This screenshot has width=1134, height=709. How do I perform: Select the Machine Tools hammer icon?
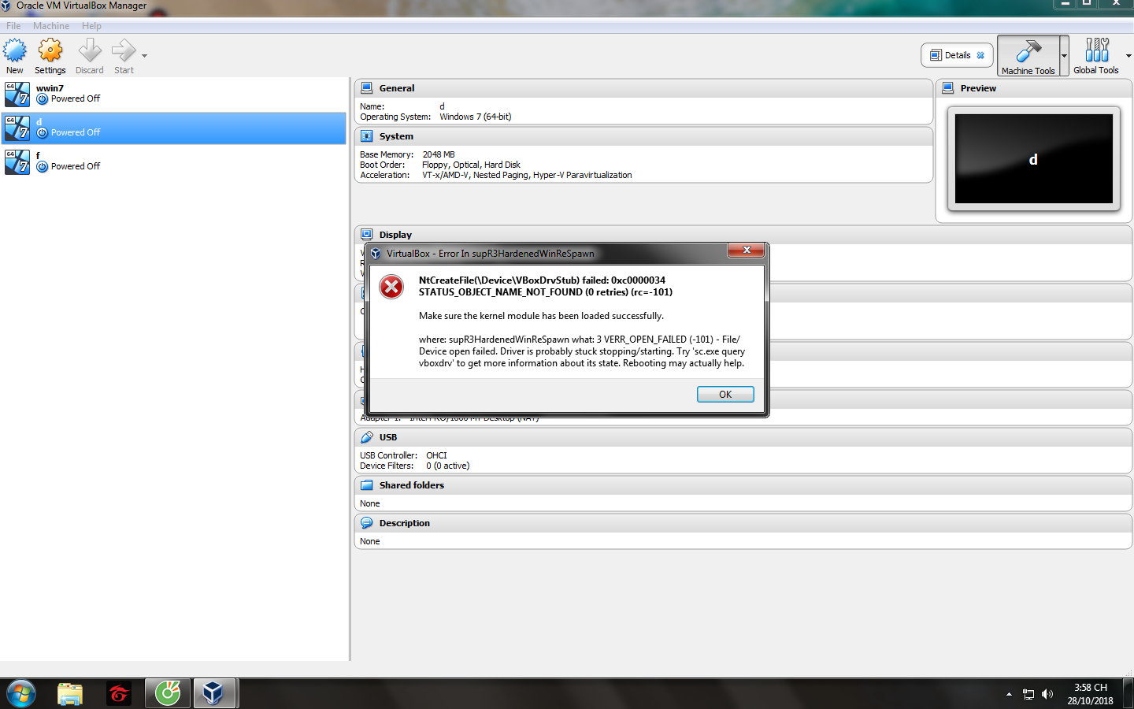1028,51
